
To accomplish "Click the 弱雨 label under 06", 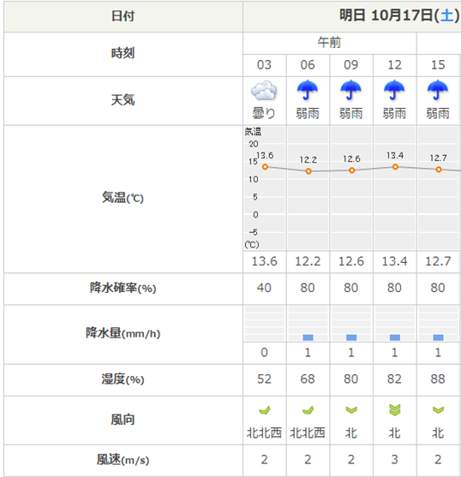I will click(x=308, y=114).
